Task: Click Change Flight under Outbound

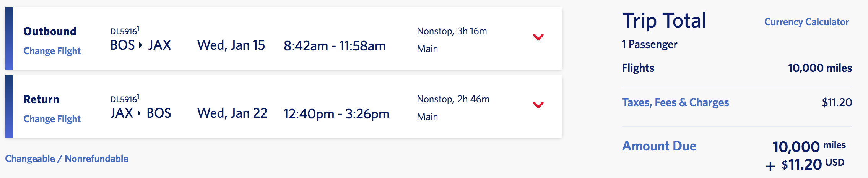Action: tap(52, 51)
